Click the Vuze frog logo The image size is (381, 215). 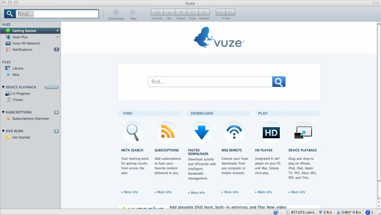(x=219, y=37)
